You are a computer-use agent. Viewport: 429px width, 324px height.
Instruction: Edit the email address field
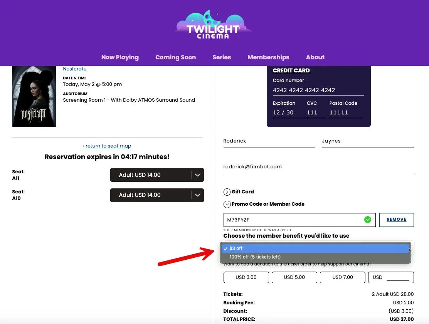[x=318, y=167]
